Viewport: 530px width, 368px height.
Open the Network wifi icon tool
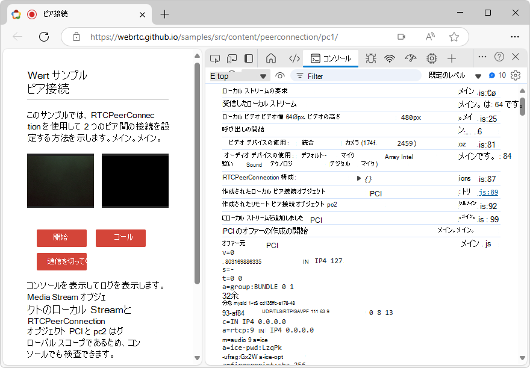(390, 58)
